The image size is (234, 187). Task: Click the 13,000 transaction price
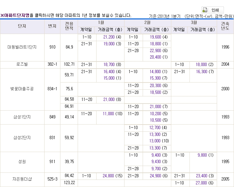point(155,141)
